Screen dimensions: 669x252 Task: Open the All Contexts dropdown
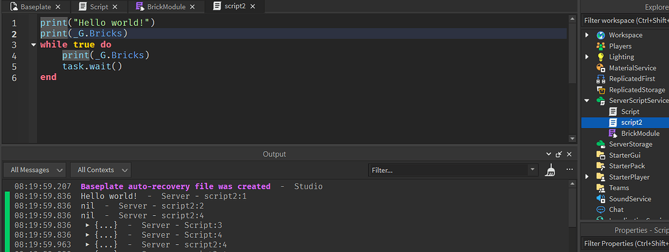pyautogui.click(x=100, y=170)
